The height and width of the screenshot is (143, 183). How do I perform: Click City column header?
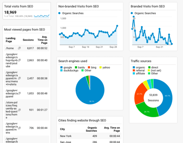(62, 129)
